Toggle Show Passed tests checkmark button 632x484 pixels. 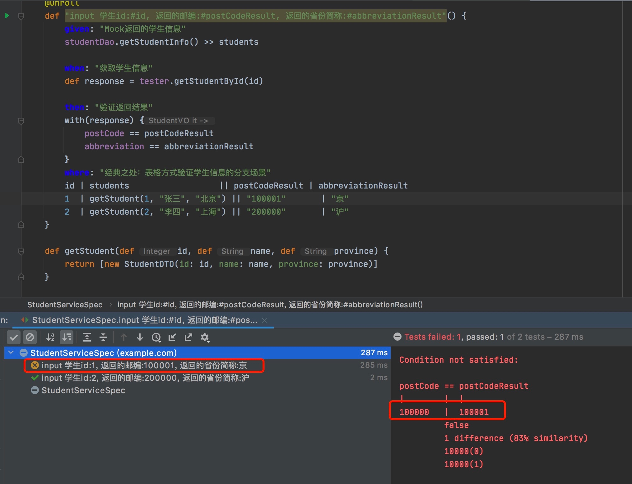pyautogui.click(x=14, y=337)
